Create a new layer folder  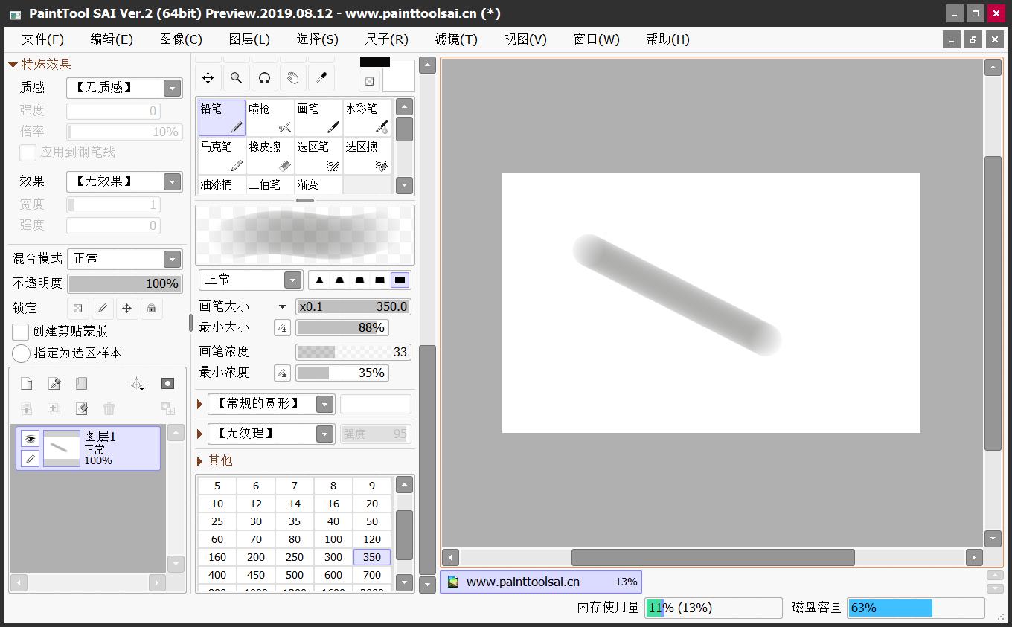82,384
